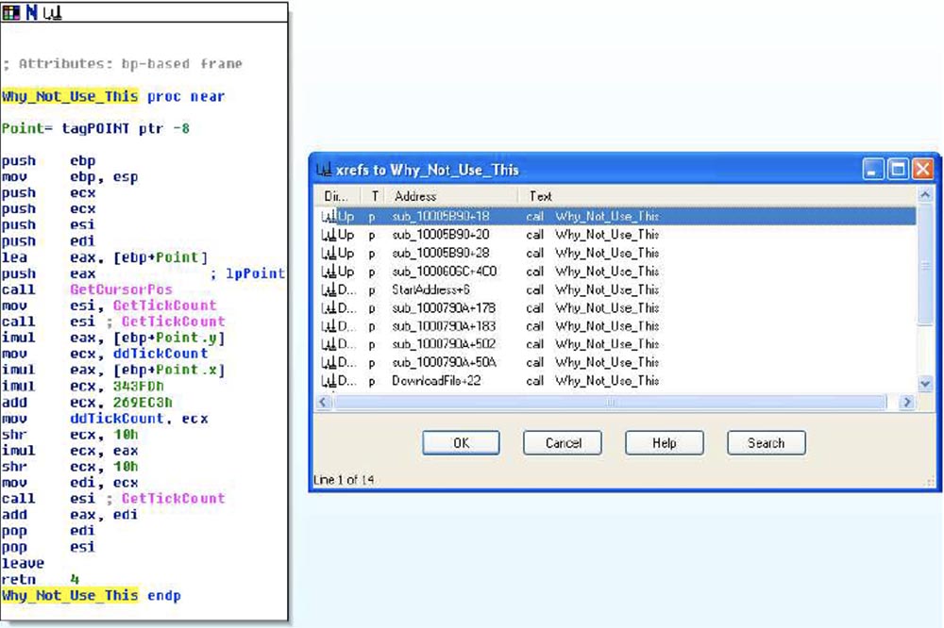Select address sub_10005B90+18 in xrefs list
Image resolution: width=944 pixels, height=628 pixels.
point(441,216)
